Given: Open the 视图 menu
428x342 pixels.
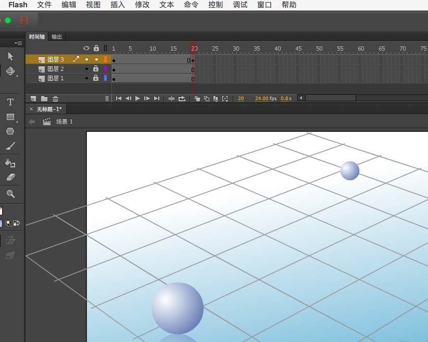Looking at the screenshot, I should (93, 5).
